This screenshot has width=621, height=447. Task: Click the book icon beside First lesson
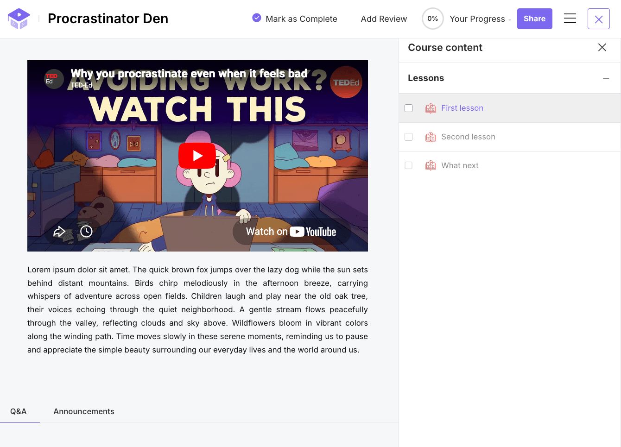point(431,108)
